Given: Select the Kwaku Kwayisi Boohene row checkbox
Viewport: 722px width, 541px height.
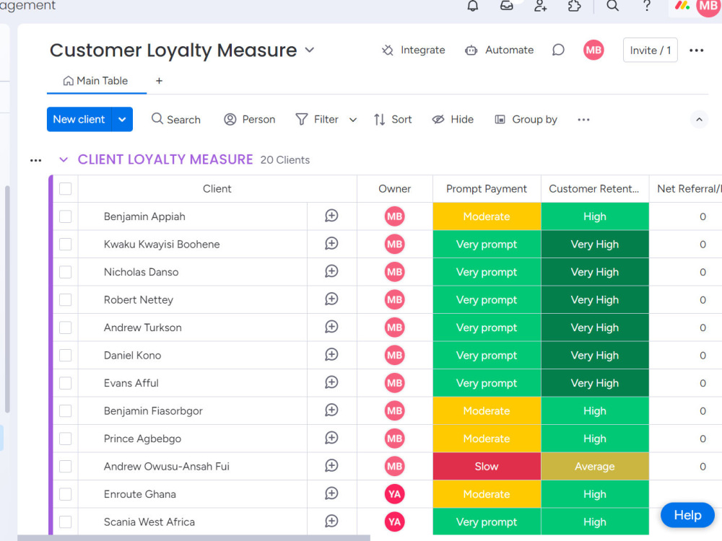Looking at the screenshot, I should [66, 244].
